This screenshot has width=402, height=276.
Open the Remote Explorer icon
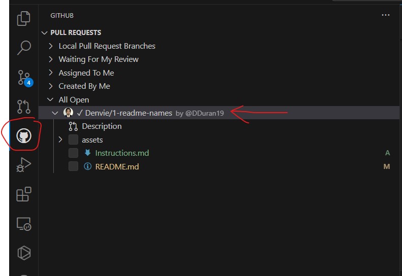24,224
